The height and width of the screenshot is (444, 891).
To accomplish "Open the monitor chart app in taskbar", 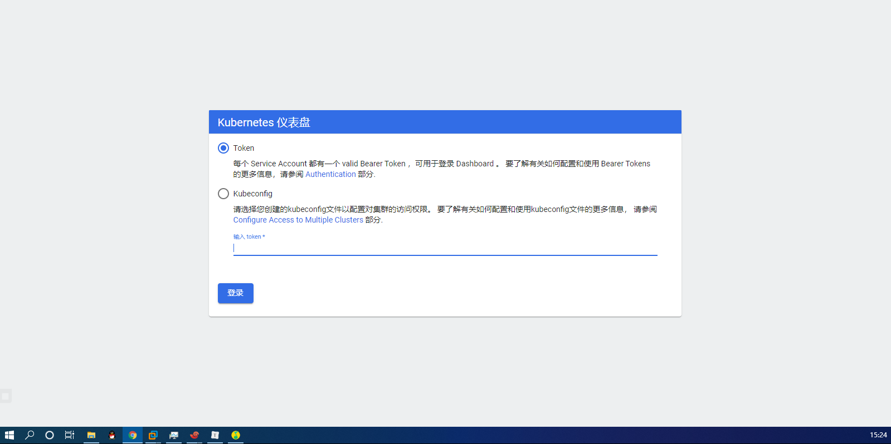I will tap(174, 435).
